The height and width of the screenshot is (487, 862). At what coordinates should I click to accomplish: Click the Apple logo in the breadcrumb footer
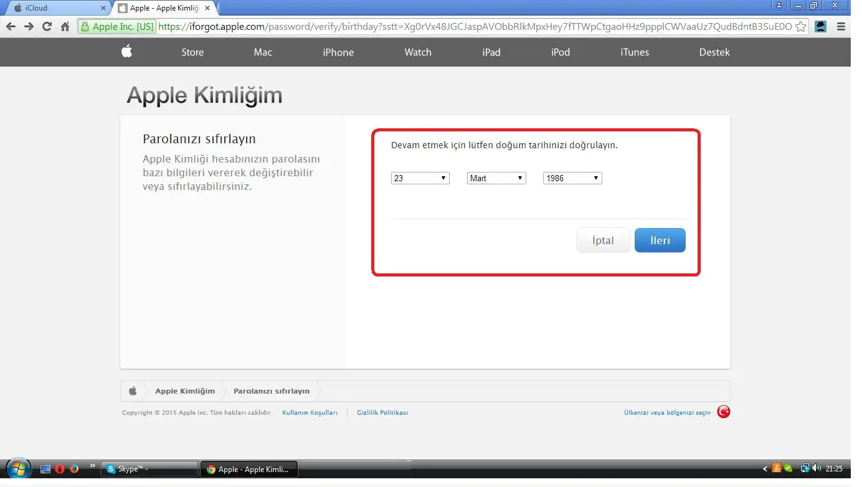tap(132, 390)
